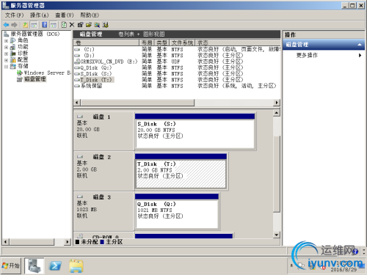The height and width of the screenshot is (275, 367).
Task: Collapse 磁盘管理 actions section arrow
Action: click(360, 45)
